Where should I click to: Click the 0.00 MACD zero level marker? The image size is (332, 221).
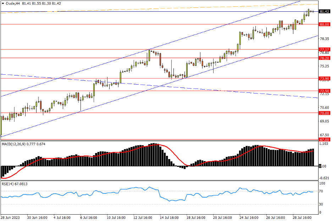(x=323, y=166)
